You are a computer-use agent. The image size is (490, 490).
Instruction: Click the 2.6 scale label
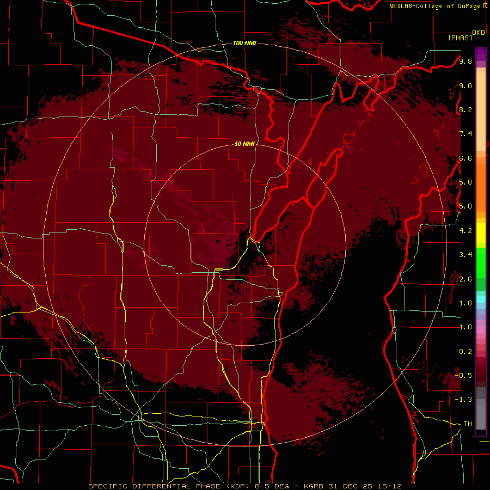point(465,279)
